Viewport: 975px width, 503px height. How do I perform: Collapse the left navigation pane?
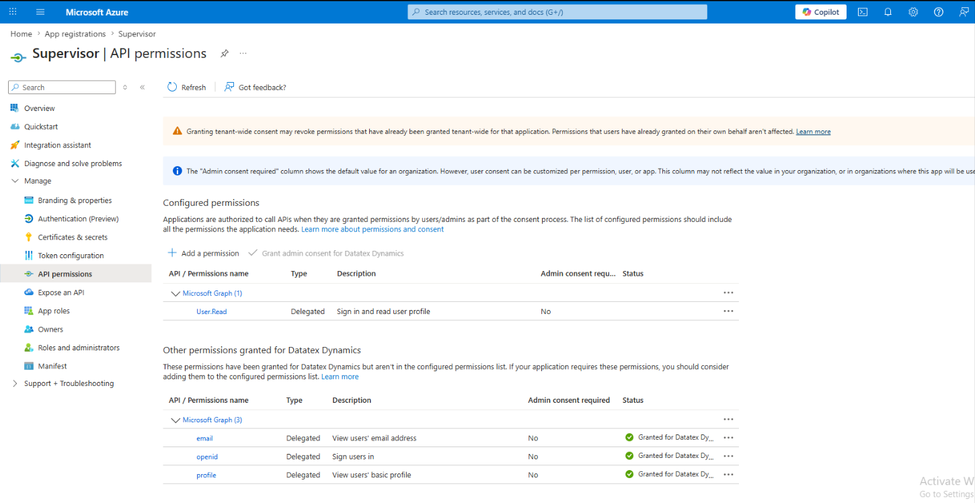click(x=143, y=87)
